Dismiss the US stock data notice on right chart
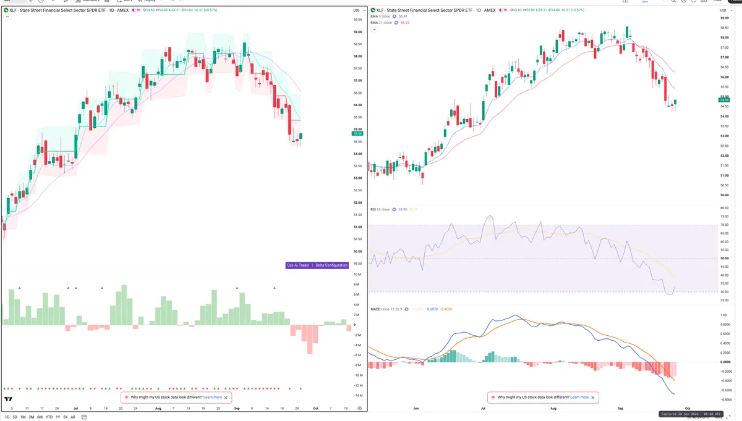 (x=594, y=398)
